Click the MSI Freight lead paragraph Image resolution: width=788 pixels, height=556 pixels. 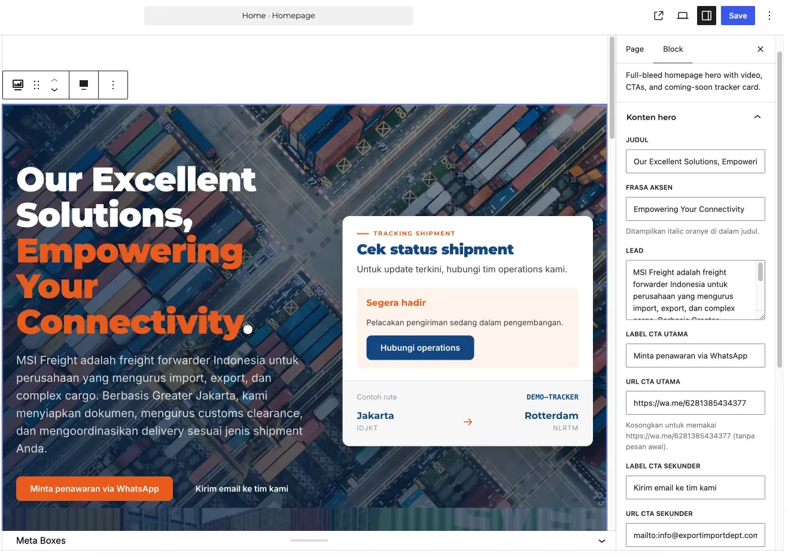[160, 405]
